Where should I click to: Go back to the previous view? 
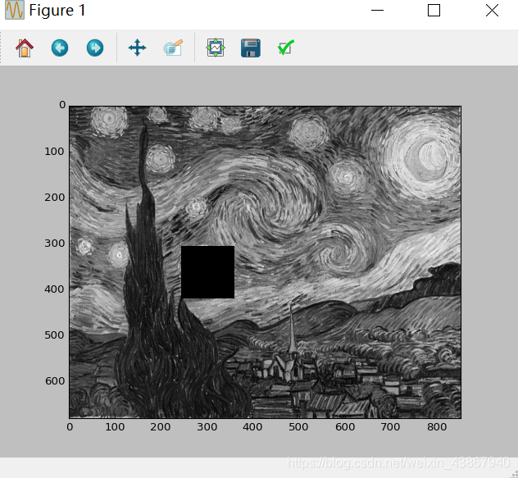point(60,48)
